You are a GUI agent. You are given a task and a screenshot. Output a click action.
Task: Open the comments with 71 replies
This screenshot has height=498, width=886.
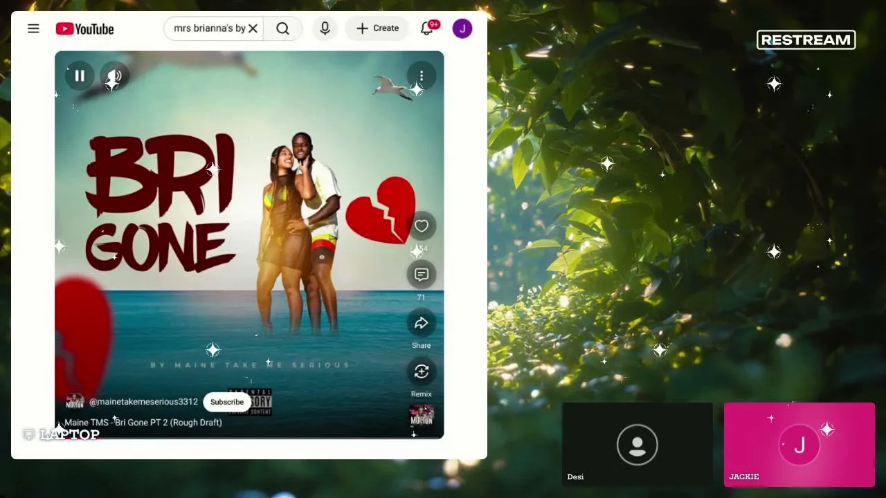tap(422, 275)
